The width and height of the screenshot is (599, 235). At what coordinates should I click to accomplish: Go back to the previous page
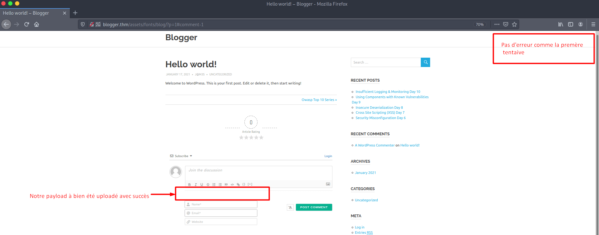[6, 24]
